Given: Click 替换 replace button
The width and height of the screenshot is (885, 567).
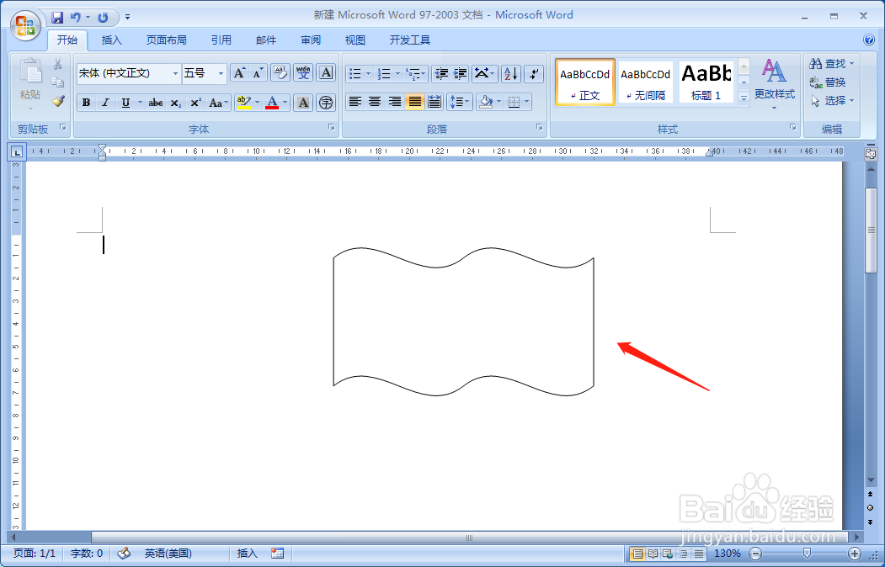Looking at the screenshot, I should click(x=828, y=82).
